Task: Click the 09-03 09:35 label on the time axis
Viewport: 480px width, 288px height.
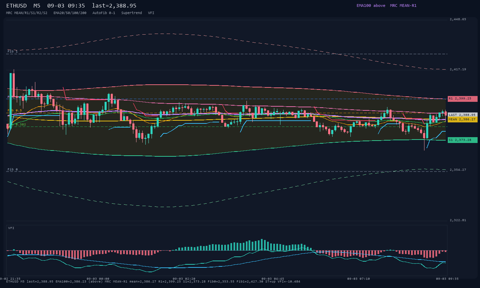Action: tap(447, 279)
